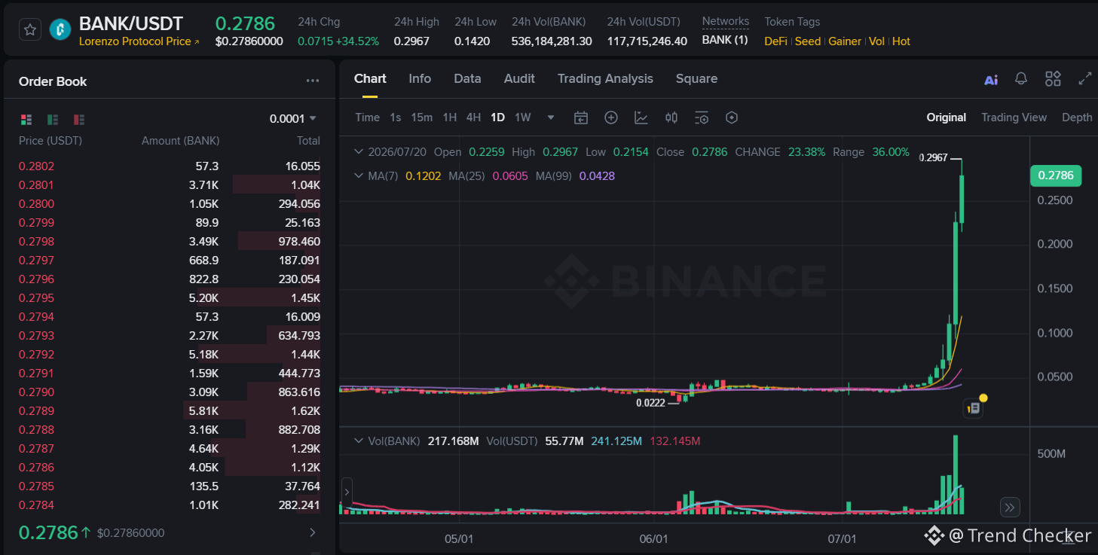Click the Lorenzo Protocol token logo
Viewport: 1098px width, 555px height.
click(x=60, y=29)
